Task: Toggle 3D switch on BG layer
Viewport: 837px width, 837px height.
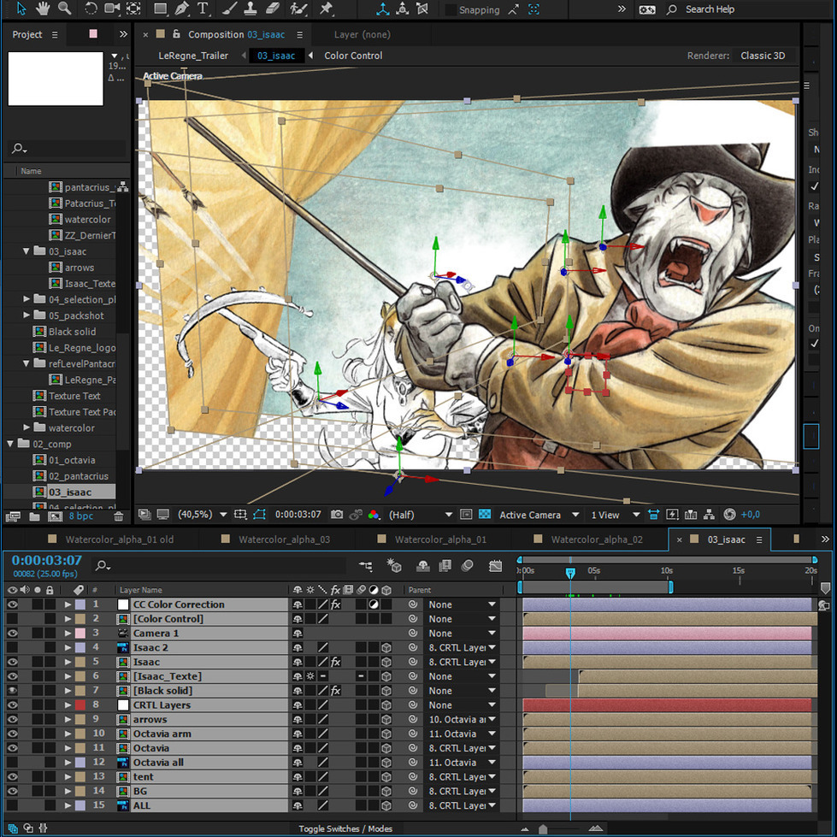Action: click(386, 791)
